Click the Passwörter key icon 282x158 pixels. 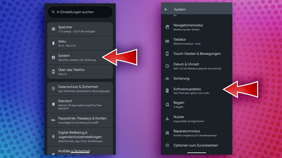[53, 120]
